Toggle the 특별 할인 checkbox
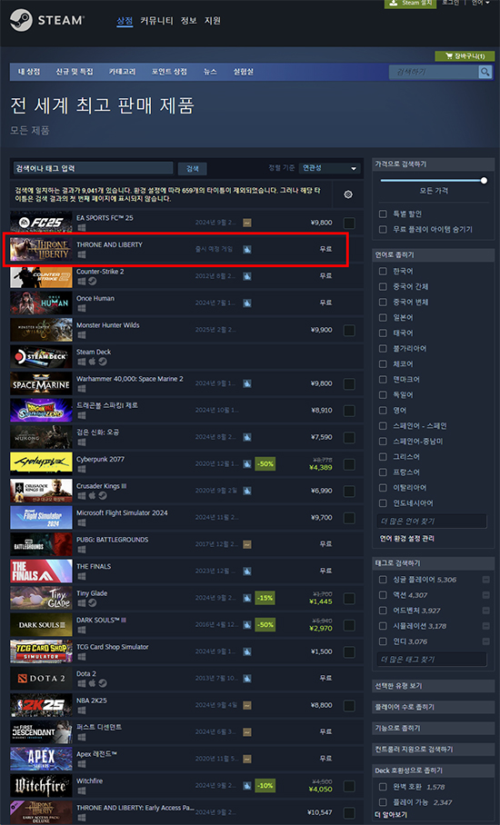The image size is (500, 825). coord(383,214)
